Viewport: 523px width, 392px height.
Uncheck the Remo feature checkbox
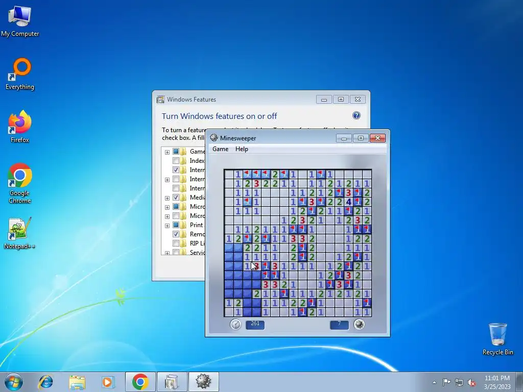[176, 234]
